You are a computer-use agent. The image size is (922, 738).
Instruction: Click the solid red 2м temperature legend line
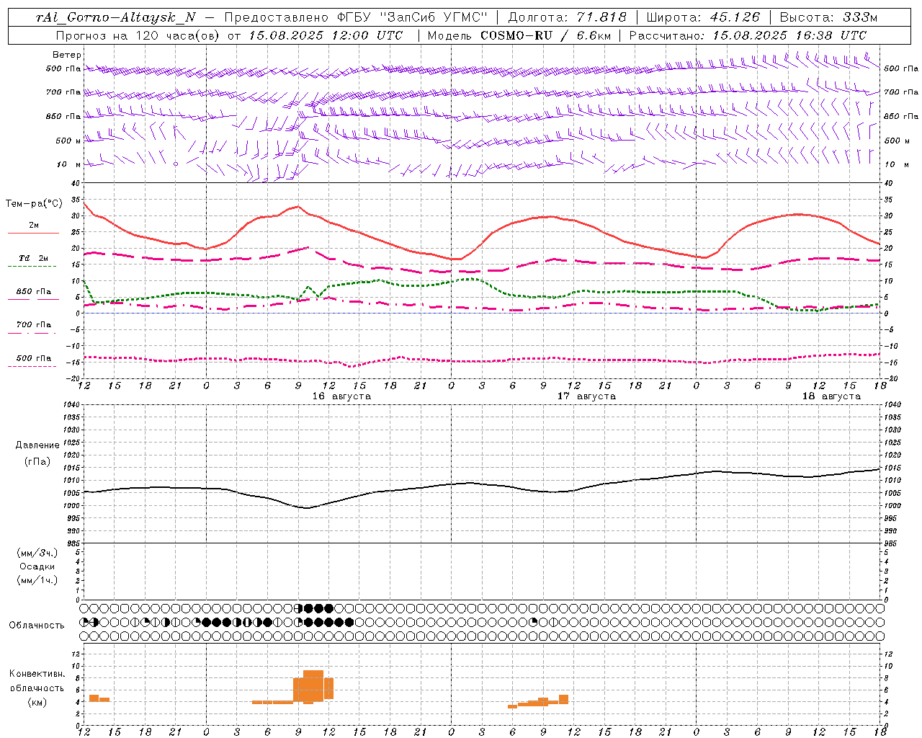[33, 234]
